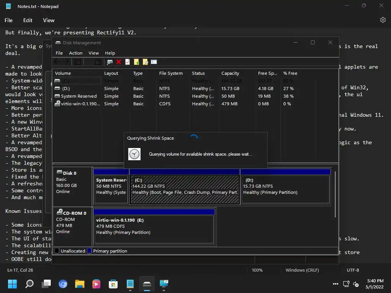Select the System Reserved volume row
Image resolution: width=391 pixels, height=293 pixels.
pos(184,96)
